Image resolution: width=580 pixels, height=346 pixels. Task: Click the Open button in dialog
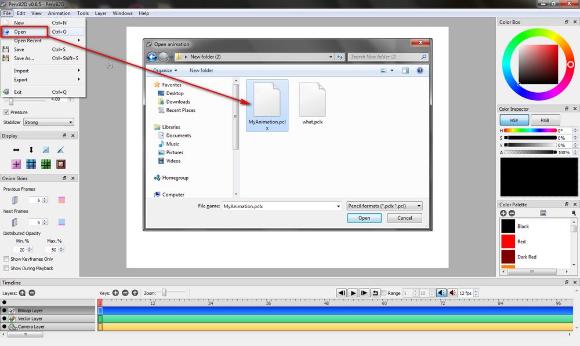click(x=364, y=218)
